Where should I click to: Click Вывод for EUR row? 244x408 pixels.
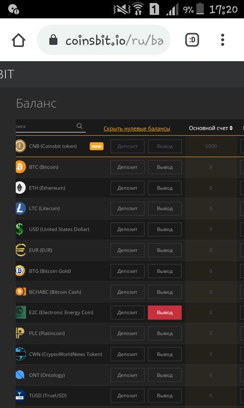(x=165, y=250)
